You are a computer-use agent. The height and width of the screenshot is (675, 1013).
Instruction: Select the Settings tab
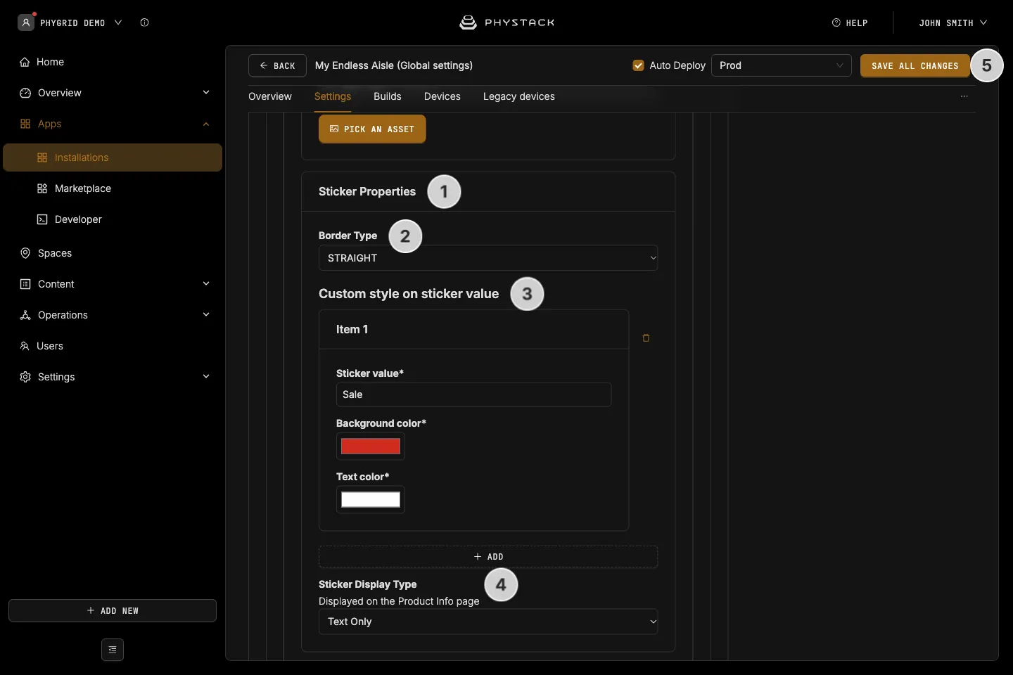pos(333,96)
